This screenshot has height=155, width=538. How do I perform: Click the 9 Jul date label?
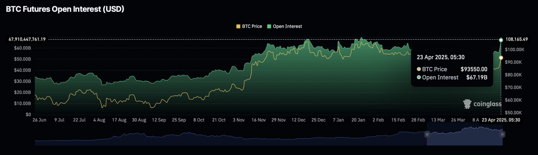click(59, 120)
